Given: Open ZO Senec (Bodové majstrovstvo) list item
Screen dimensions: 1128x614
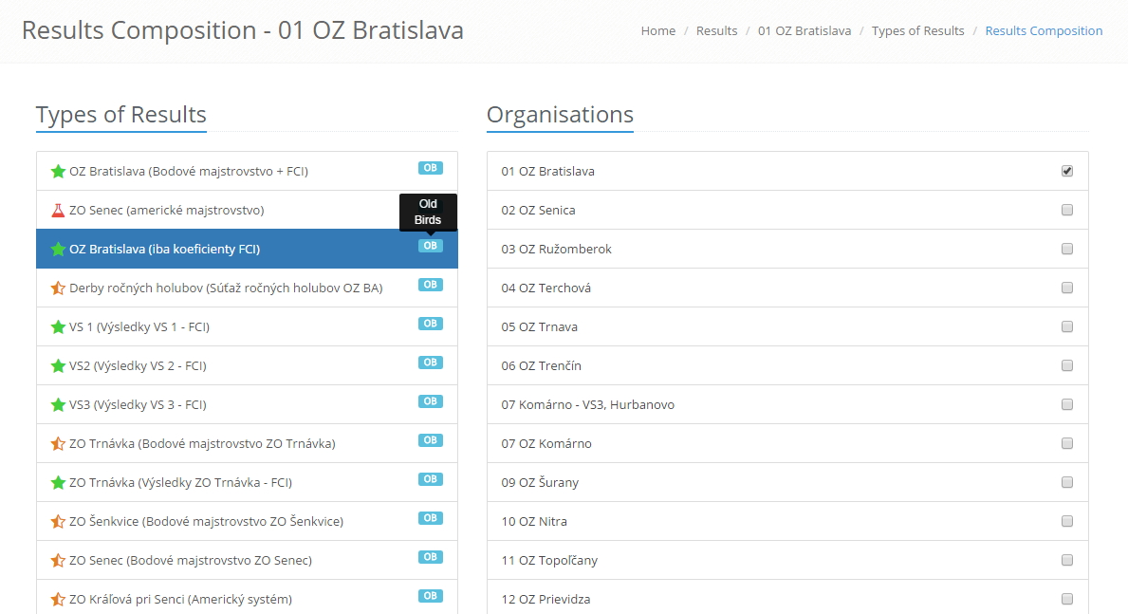Looking at the screenshot, I should coord(190,561).
